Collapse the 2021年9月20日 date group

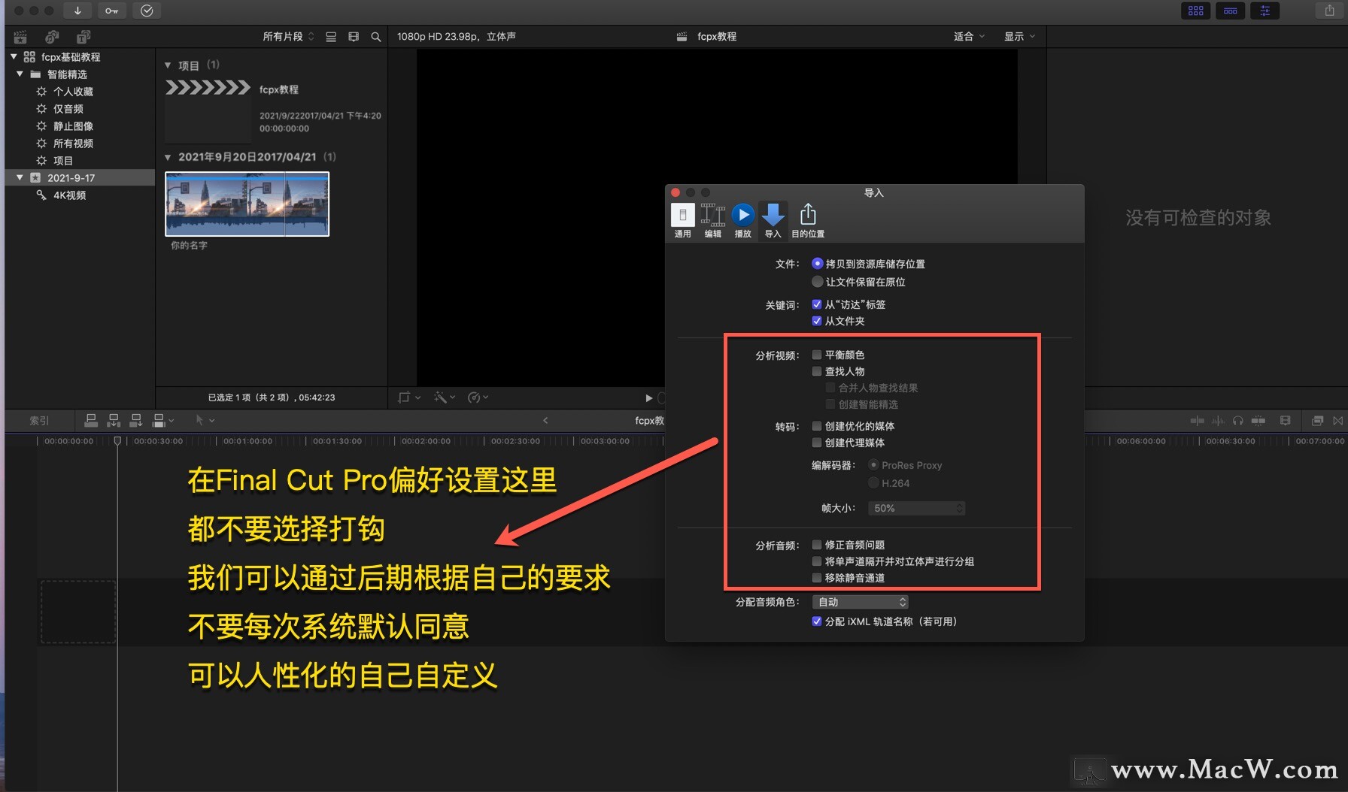click(168, 157)
